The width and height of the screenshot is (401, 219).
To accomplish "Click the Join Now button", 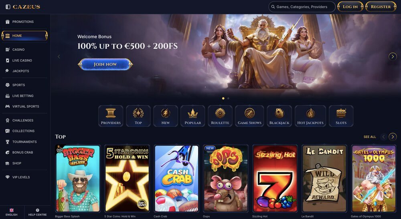I will (105, 64).
